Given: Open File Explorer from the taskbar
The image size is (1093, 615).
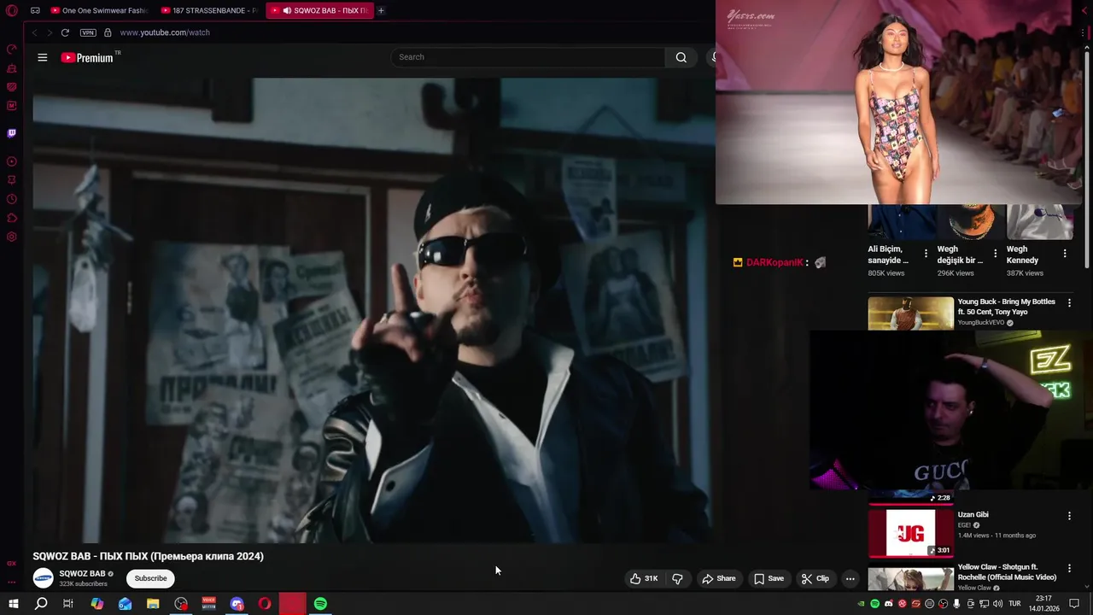Looking at the screenshot, I should point(153,604).
